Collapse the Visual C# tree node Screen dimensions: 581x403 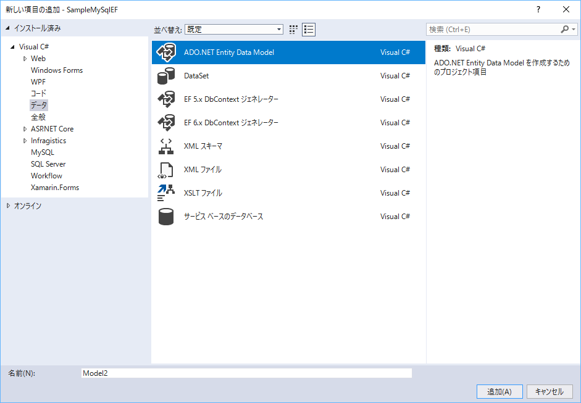[x=12, y=47]
